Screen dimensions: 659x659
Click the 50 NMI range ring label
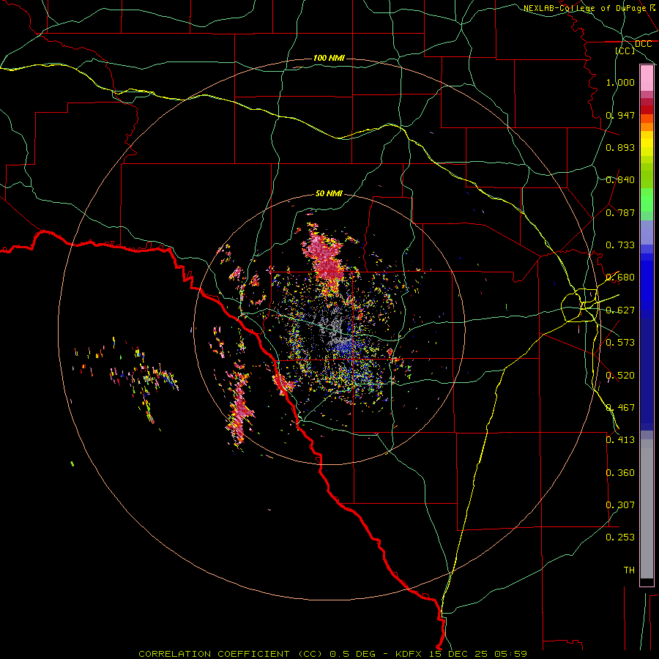[329, 193]
